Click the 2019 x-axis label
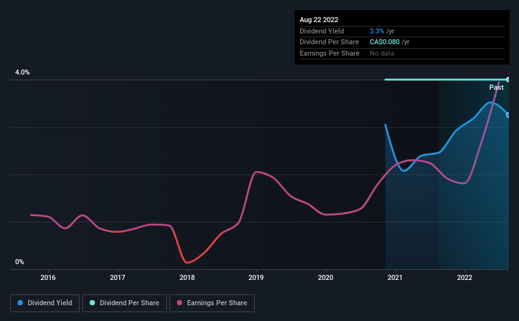Image resolution: width=519 pixels, height=321 pixels. [256, 277]
